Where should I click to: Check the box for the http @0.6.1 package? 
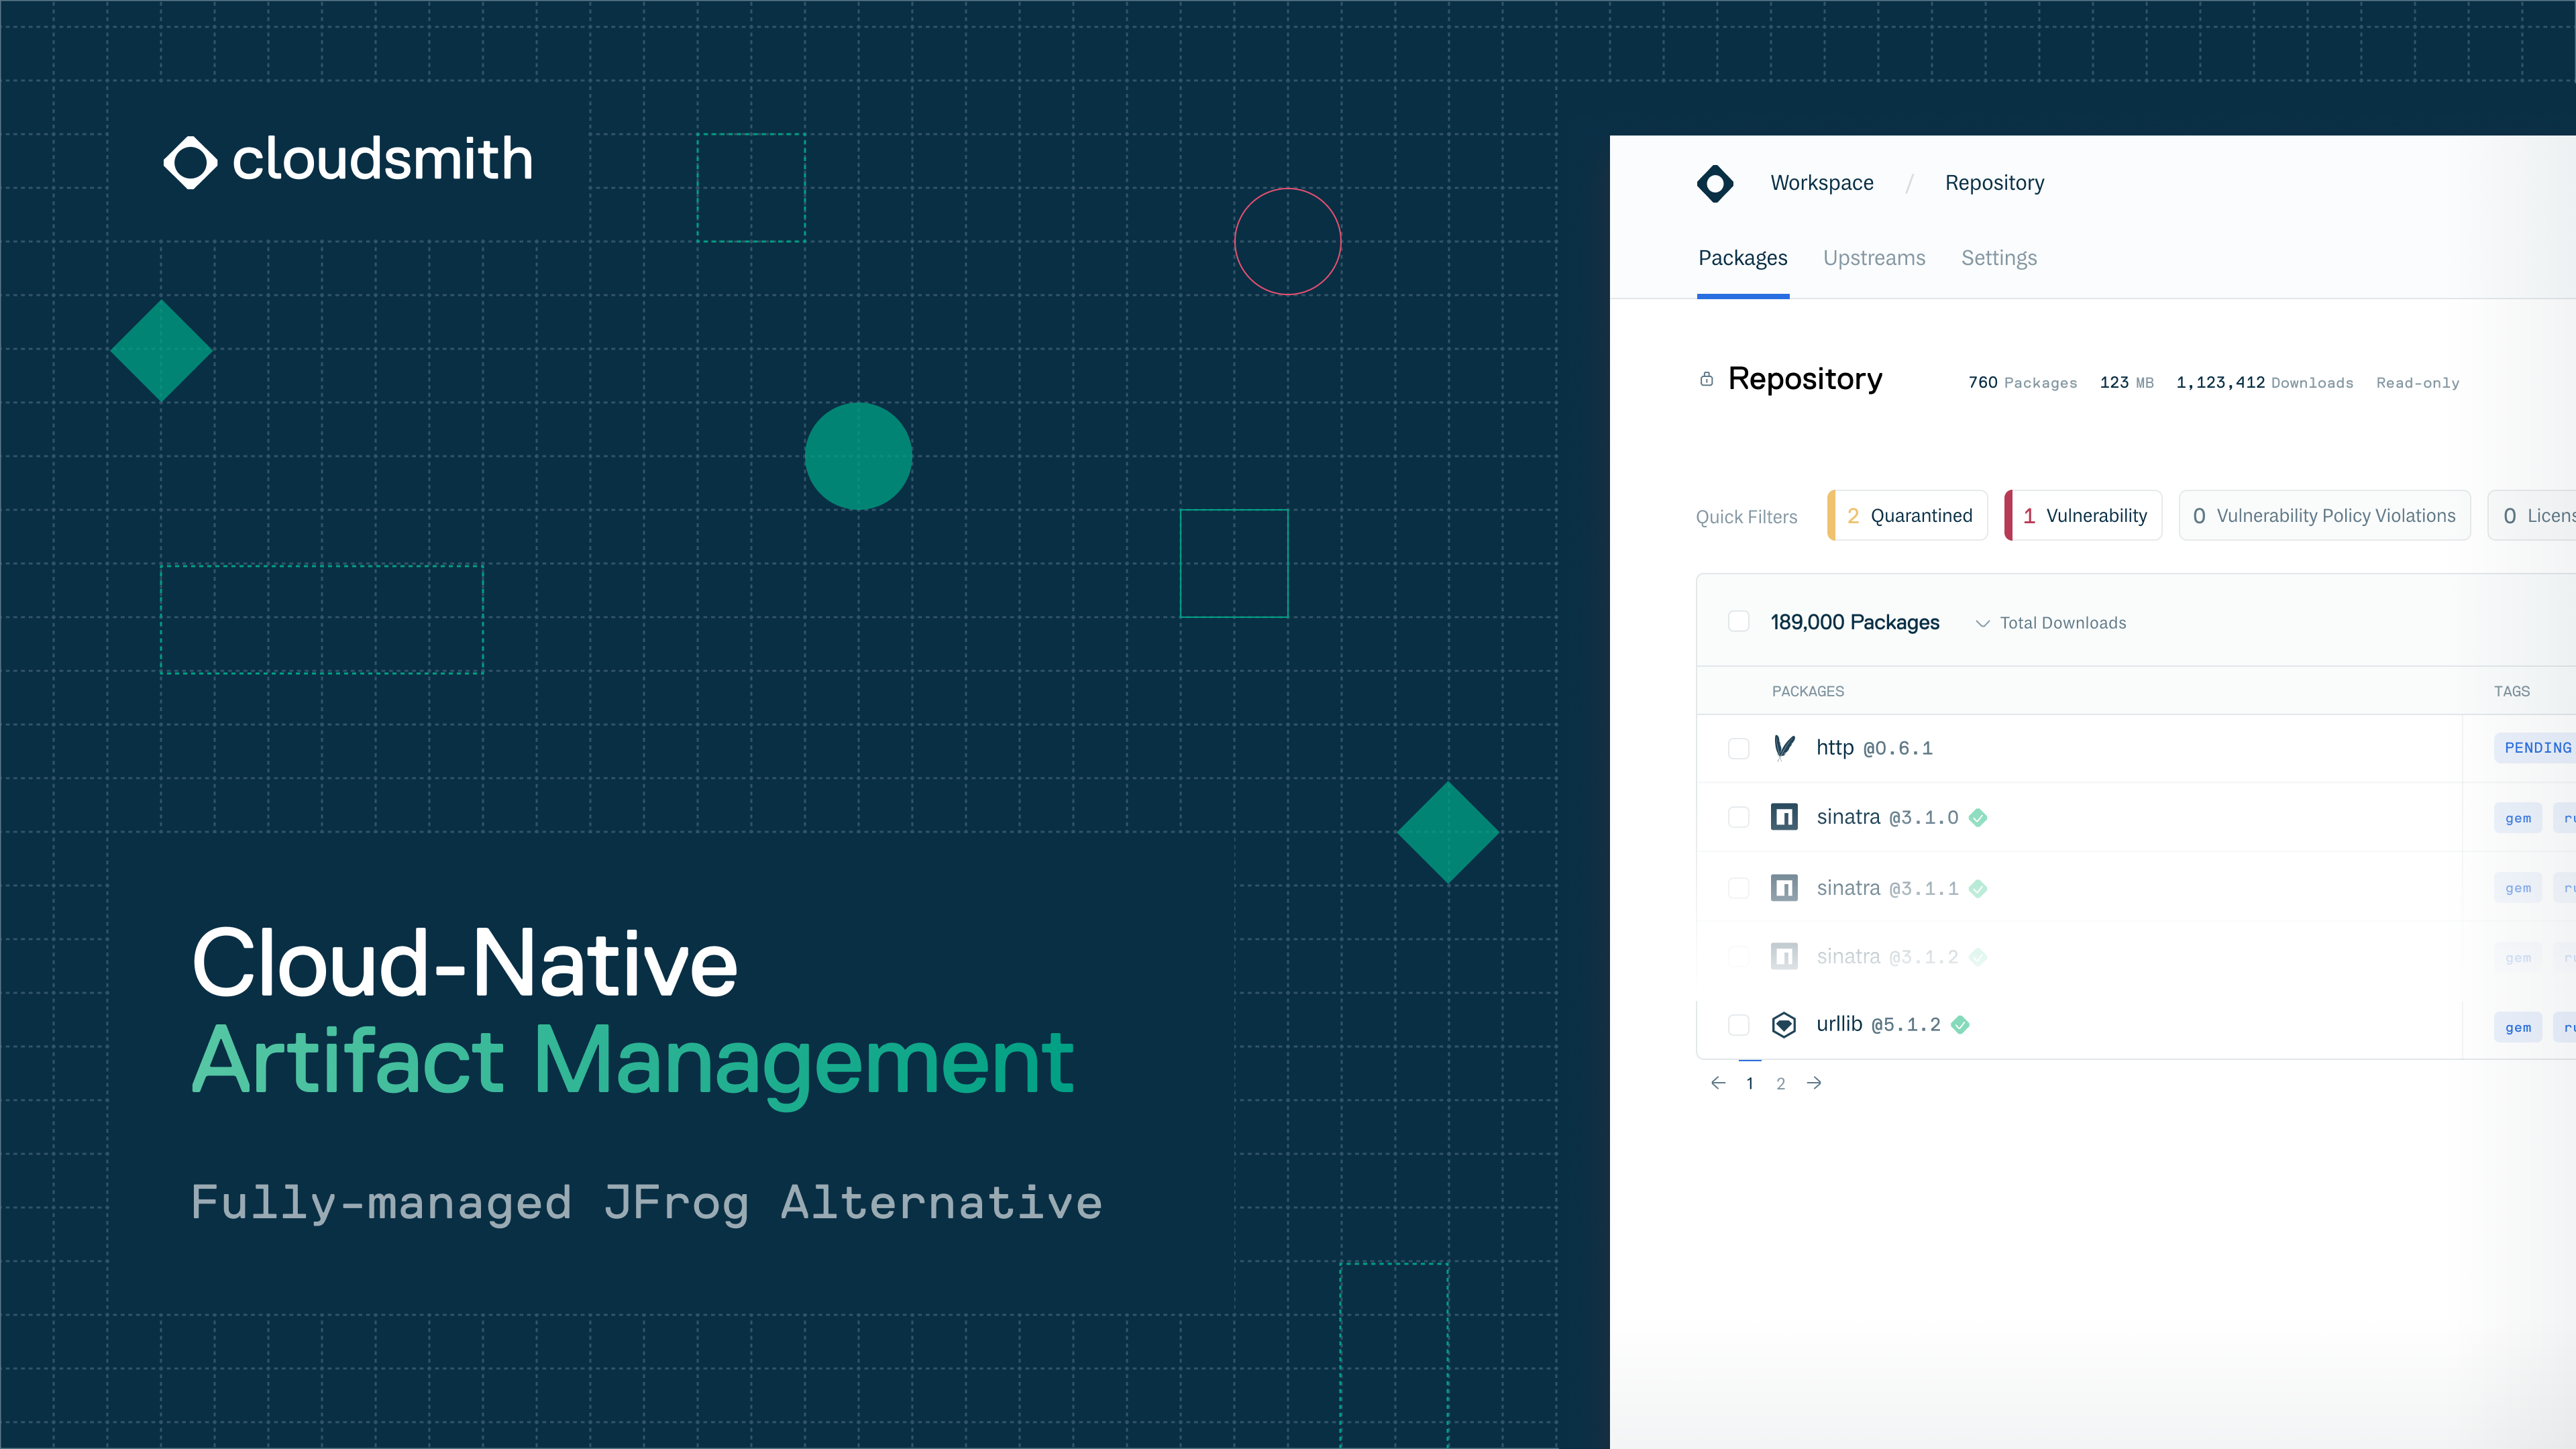pyautogui.click(x=1739, y=749)
